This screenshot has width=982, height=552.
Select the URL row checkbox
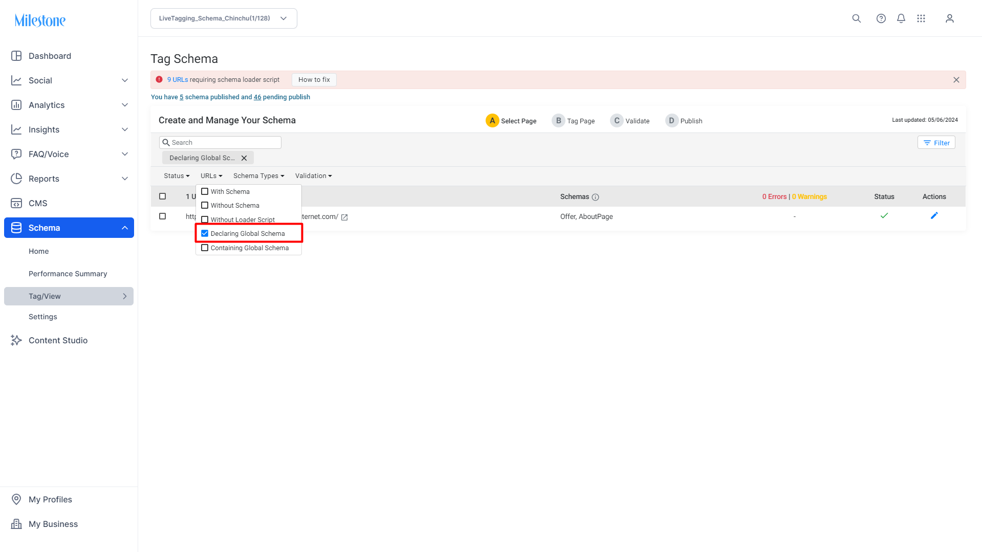click(163, 216)
